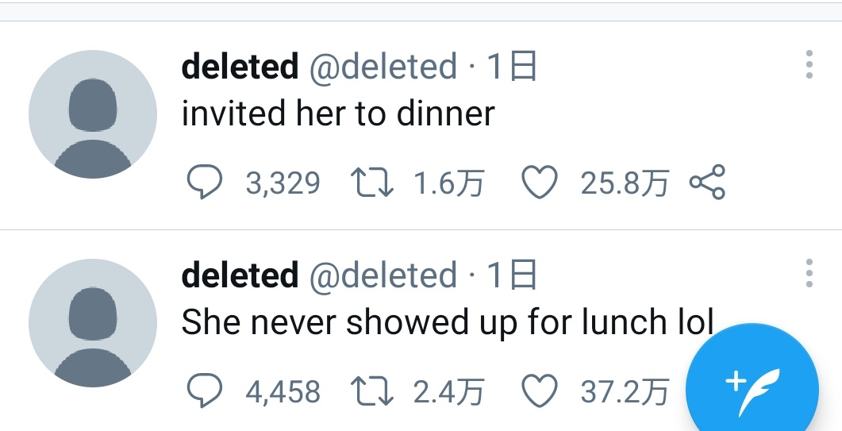Screen dimensions: 842x431
Task: Click the bold "deleted" name on lunch tweet
Action: click(x=240, y=275)
